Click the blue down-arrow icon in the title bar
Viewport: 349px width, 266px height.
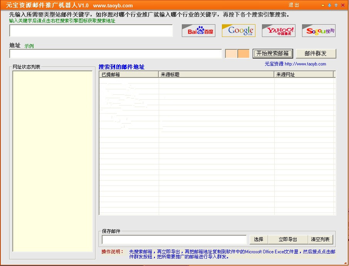point(329,5)
